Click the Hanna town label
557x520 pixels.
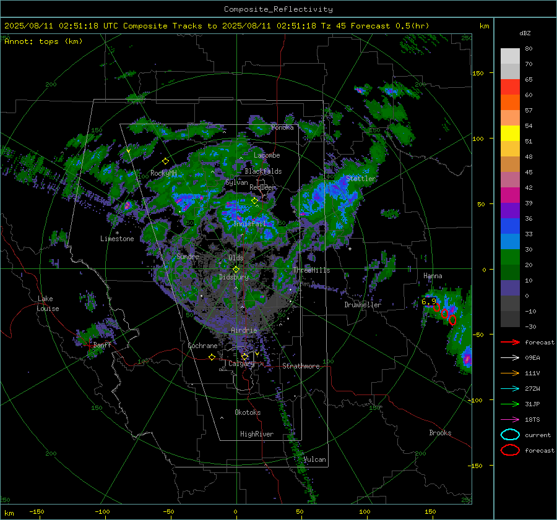click(433, 276)
